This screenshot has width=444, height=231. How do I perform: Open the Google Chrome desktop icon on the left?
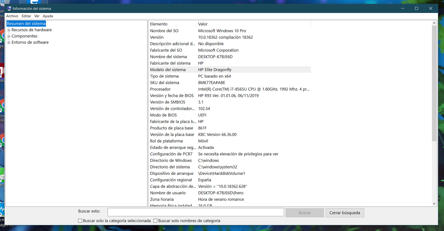[1, 35]
